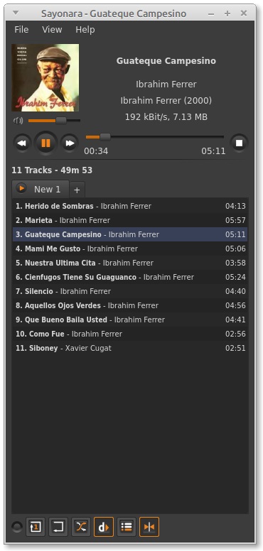Click the Ibrahim Ferrer album cover

point(45,77)
